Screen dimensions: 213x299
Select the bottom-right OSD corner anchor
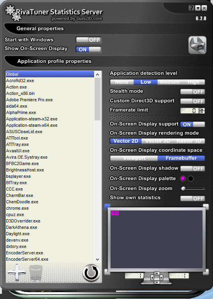point(206,272)
